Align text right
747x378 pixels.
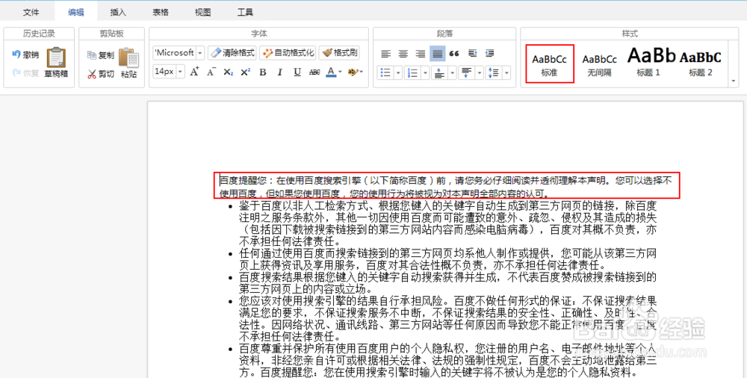(x=420, y=53)
